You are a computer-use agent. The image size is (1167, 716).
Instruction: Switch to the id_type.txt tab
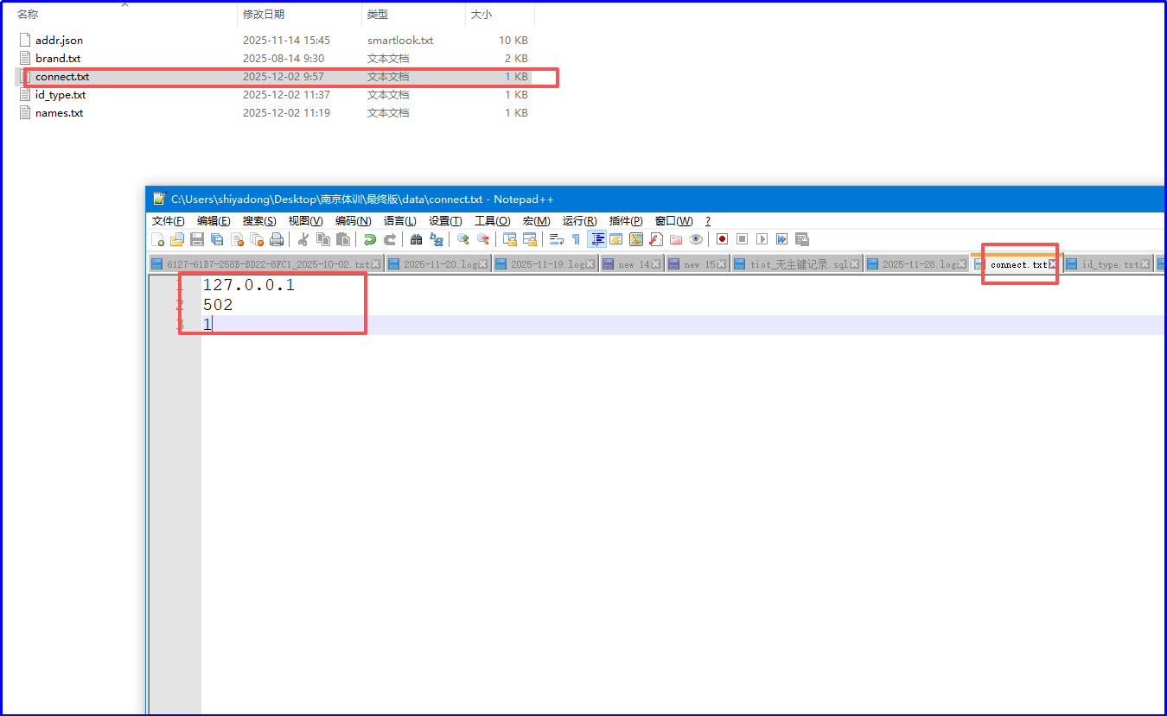pos(1110,264)
